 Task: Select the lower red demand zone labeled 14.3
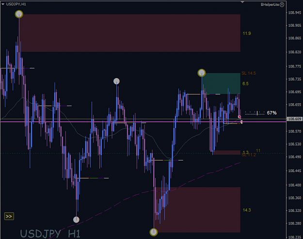coord(197,209)
